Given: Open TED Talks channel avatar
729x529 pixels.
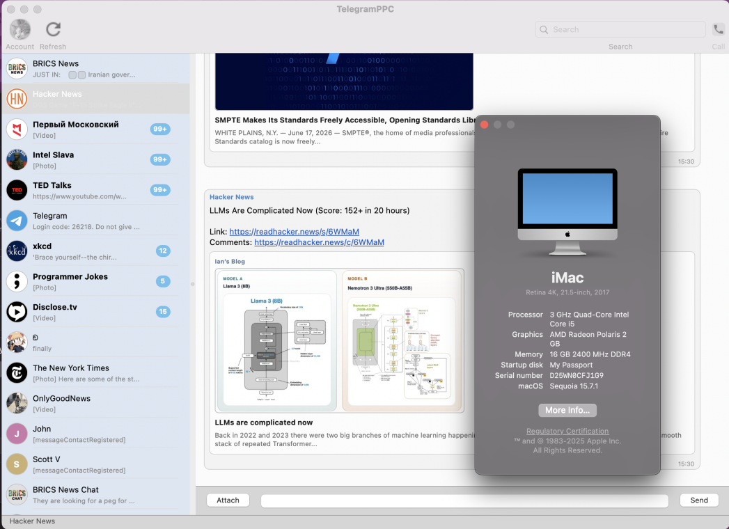Looking at the screenshot, I should 17,190.
